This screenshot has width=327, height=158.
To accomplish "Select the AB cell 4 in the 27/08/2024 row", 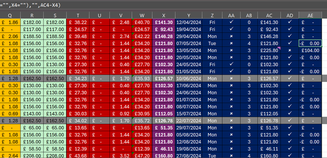I will tap(249, 155).
